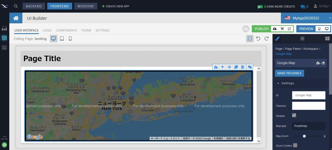Open the third left sidebar icon
332x150 pixels.
coord(4,48)
